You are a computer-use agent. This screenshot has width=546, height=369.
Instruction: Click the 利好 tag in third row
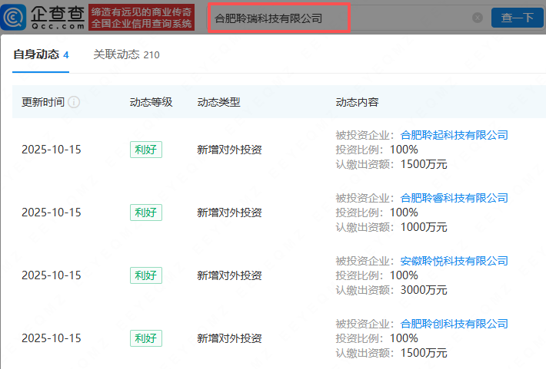pos(145,275)
